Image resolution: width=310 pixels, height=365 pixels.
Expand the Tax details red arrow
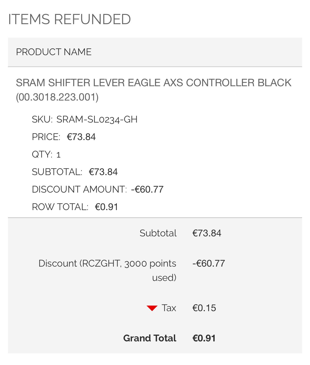tap(152, 308)
